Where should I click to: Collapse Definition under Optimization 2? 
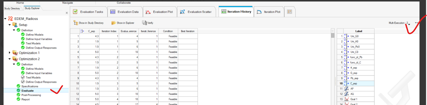coord(14,64)
